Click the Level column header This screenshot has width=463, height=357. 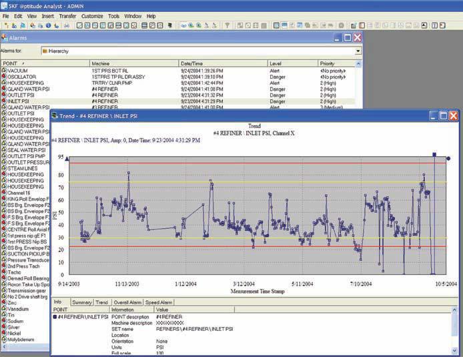293,63
